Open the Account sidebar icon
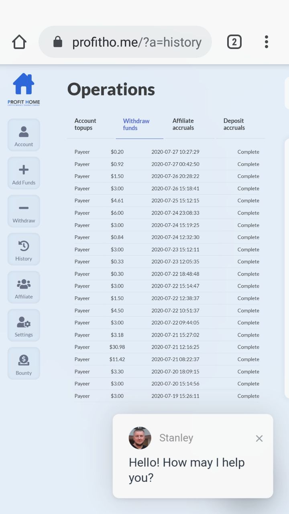The height and width of the screenshot is (514, 289). (24, 132)
